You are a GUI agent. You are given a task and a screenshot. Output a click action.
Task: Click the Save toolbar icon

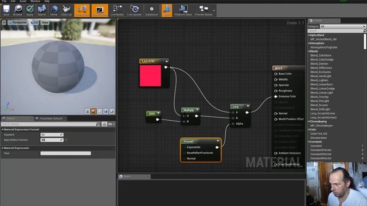point(6,10)
